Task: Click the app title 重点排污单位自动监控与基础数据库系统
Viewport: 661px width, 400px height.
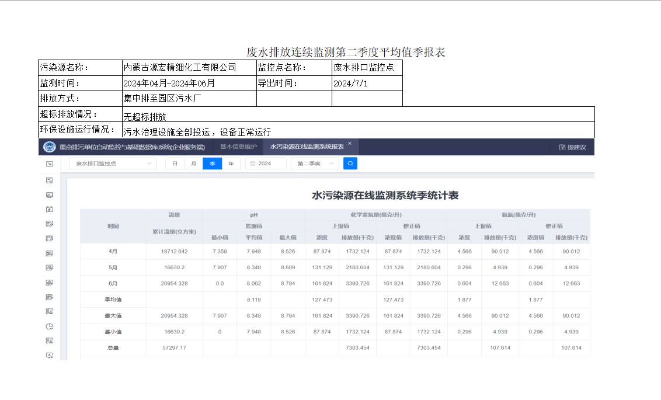Action: pos(132,147)
